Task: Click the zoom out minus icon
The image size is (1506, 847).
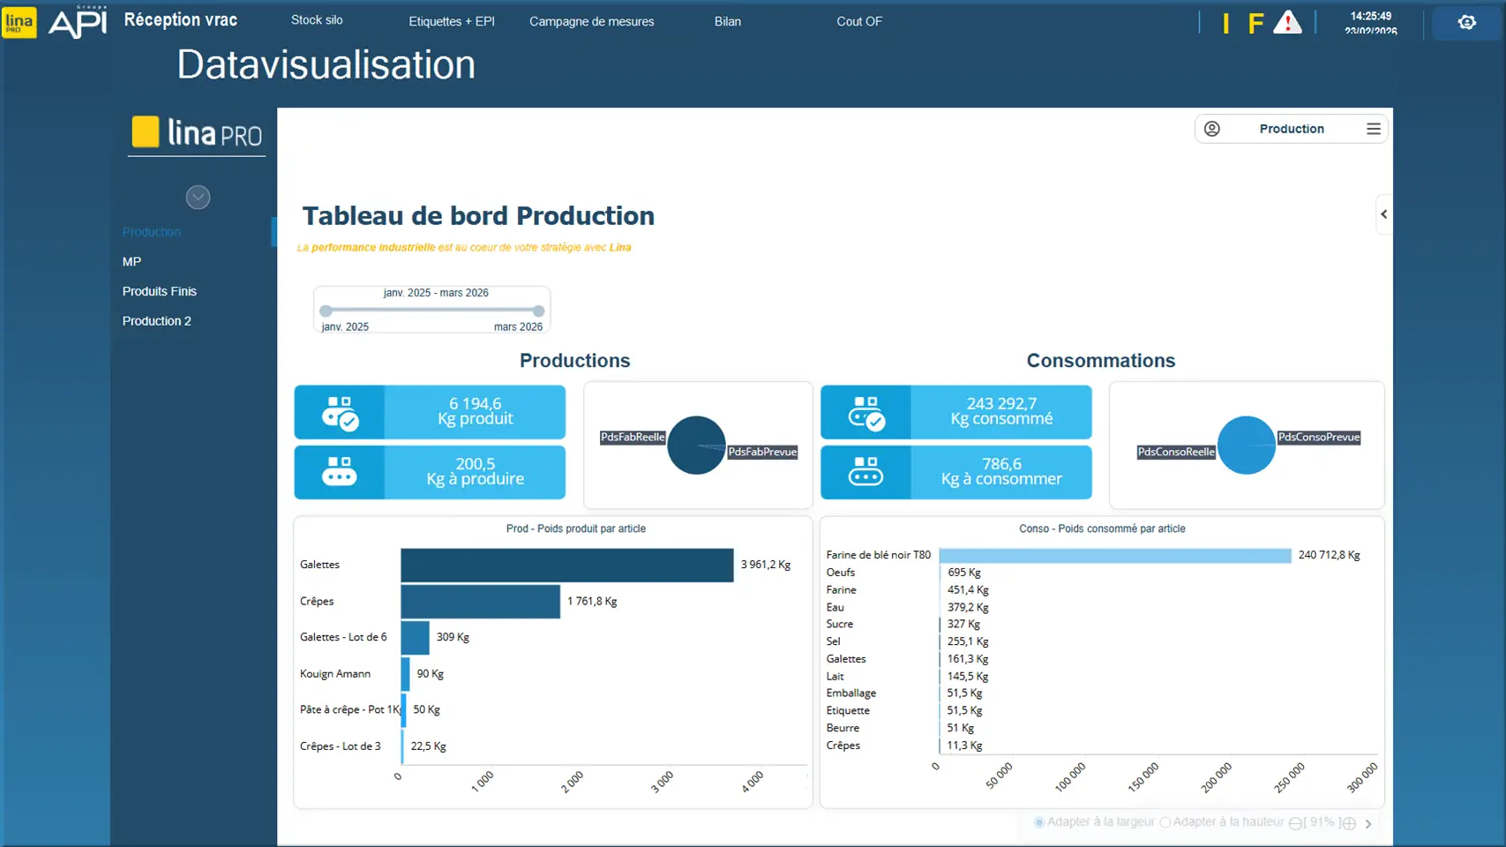Action: click(x=1295, y=823)
